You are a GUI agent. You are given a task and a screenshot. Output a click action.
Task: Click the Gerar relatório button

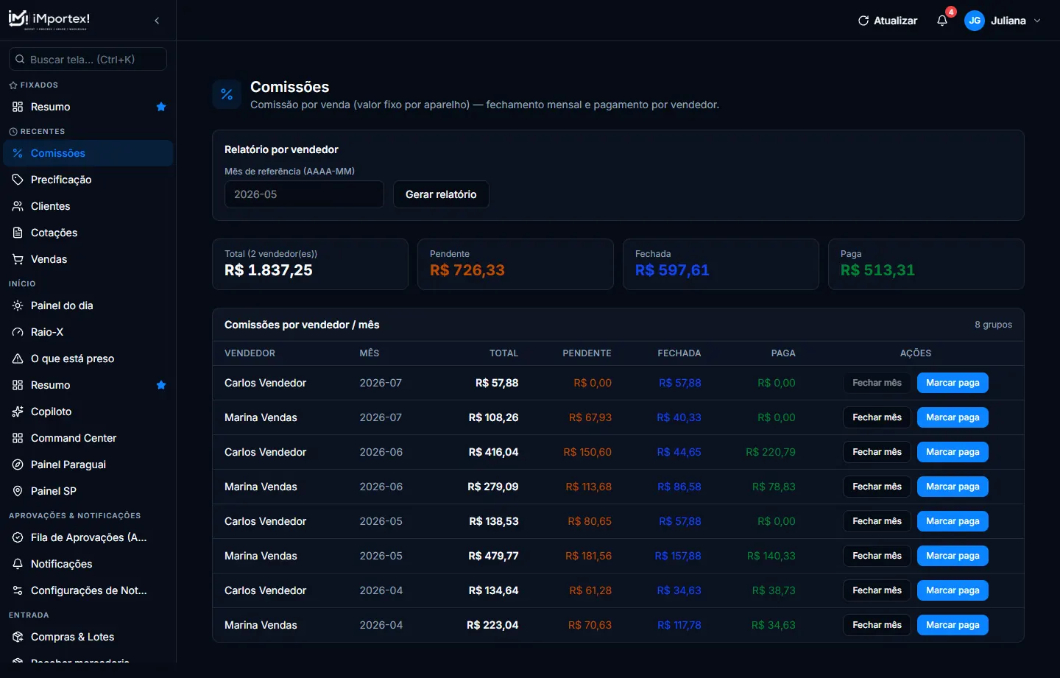441,194
